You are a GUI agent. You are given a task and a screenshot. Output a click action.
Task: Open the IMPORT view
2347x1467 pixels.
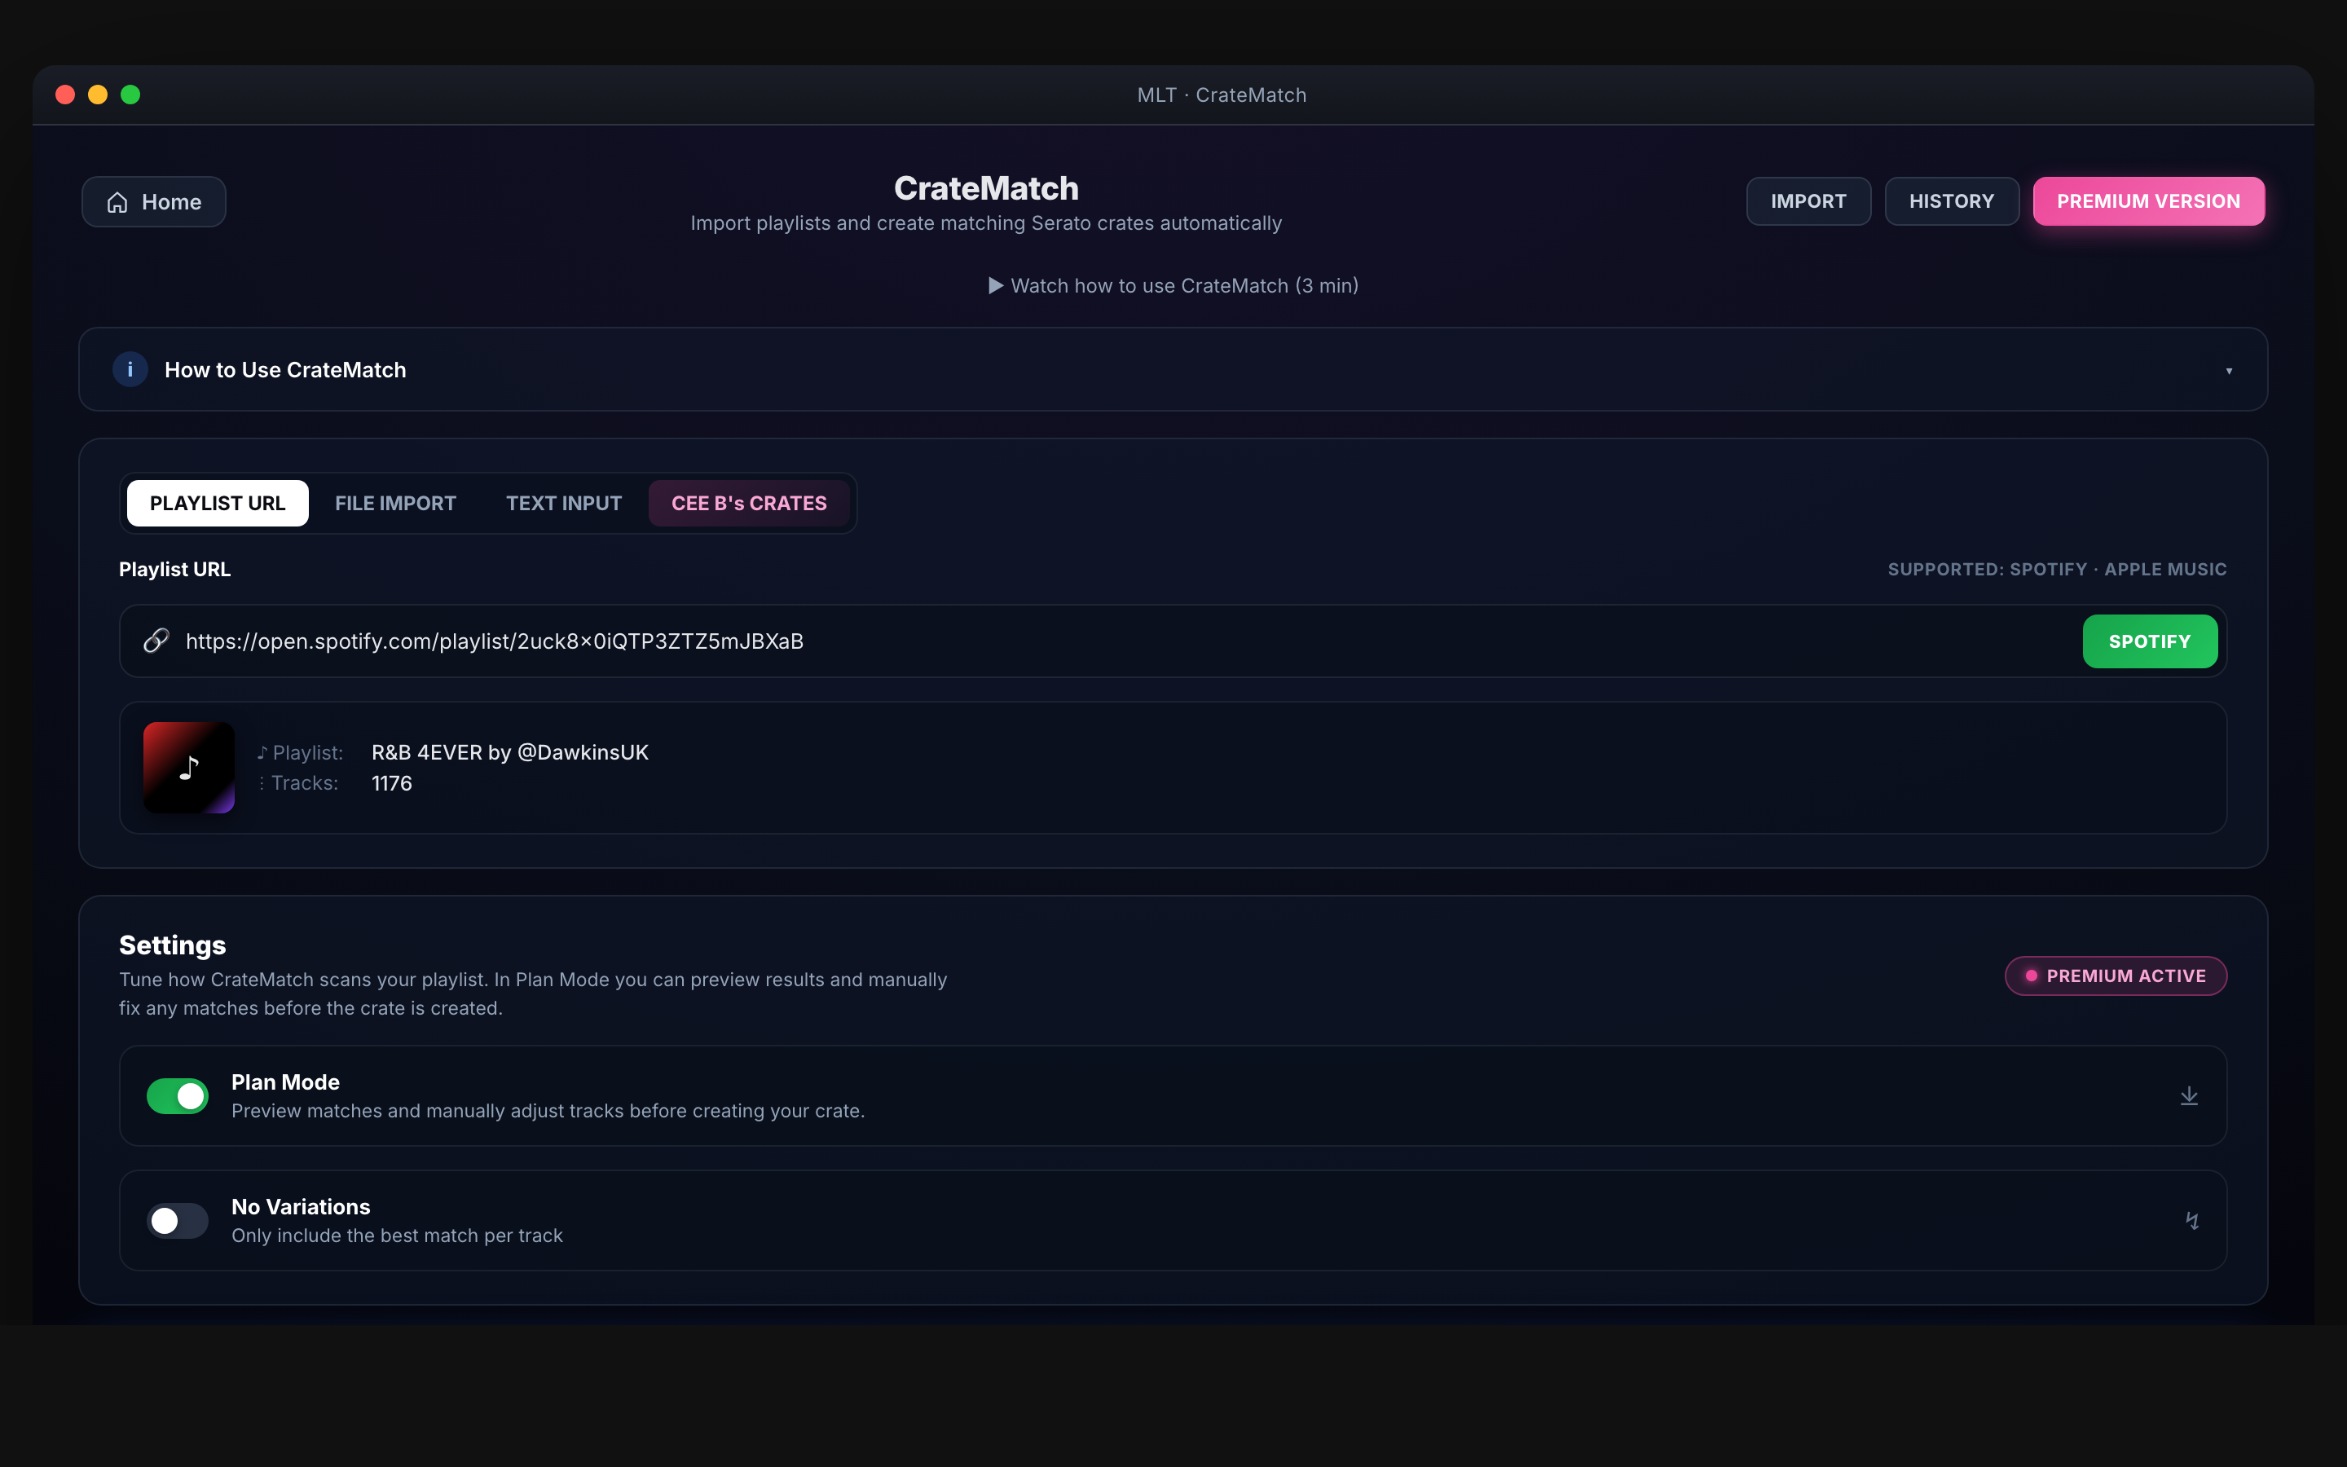[x=1808, y=200]
